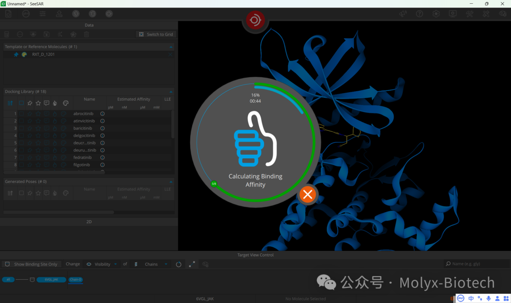Check the checkbox for fedratinib
The width and height of the screenshot is (511, 303).
(21, 157)
